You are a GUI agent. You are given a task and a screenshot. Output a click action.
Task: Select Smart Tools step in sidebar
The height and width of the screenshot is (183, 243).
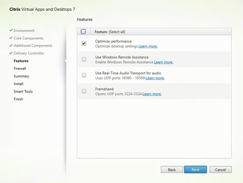coord(23,91)
